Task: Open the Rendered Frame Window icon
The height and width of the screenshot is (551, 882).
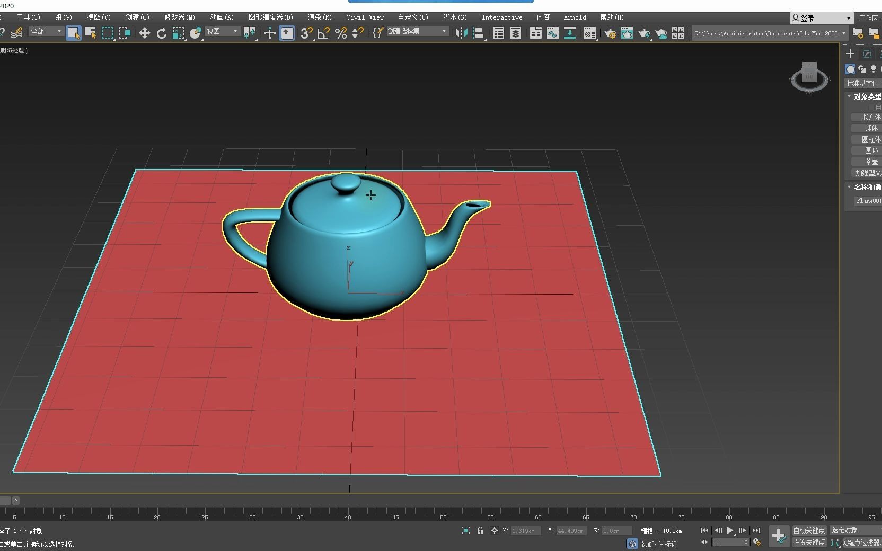Action: click(x=627, y=33)
